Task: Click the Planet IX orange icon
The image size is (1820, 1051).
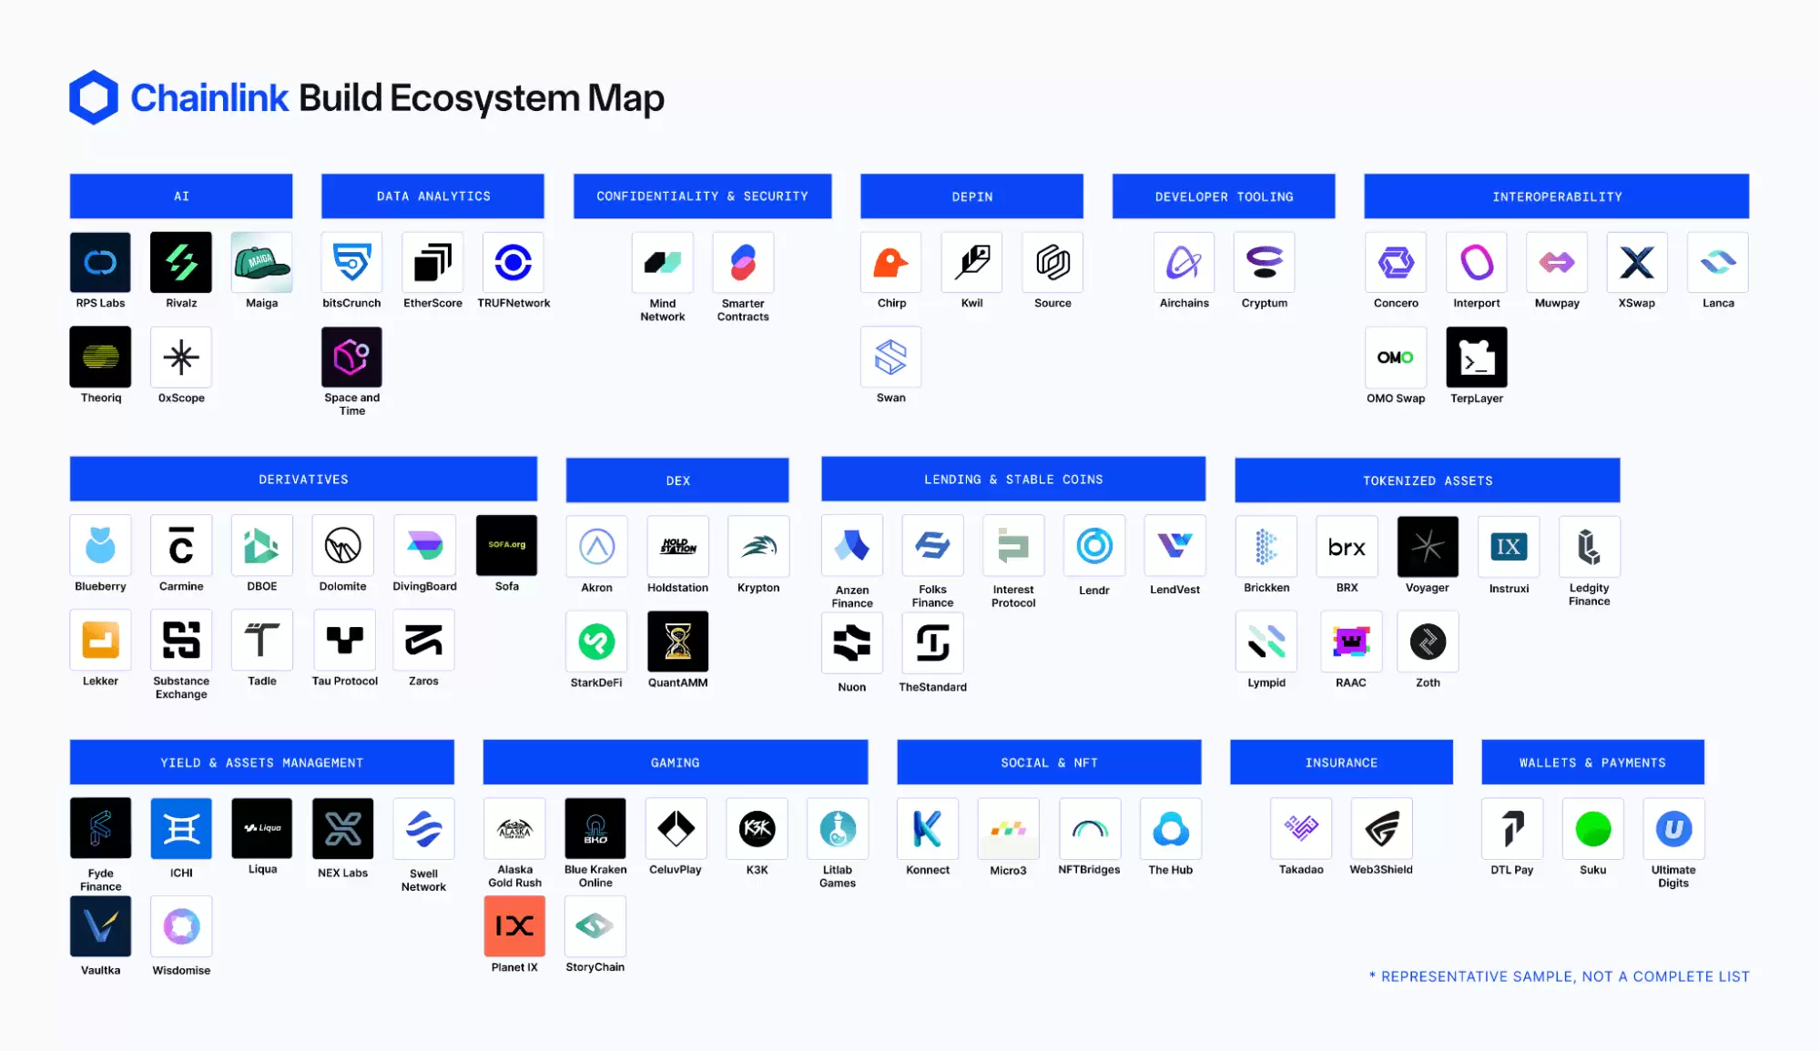Action: pos(514,926)
